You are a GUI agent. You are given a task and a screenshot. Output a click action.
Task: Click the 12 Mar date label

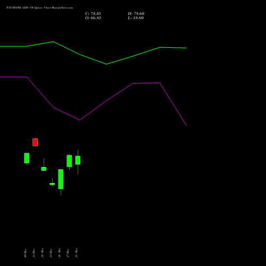click(x=43, y=253)
